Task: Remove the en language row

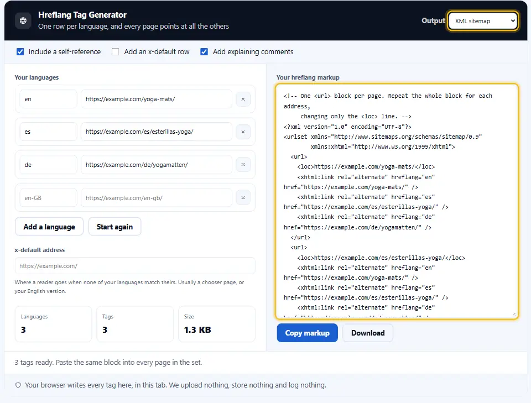Action: click(243, 99)
